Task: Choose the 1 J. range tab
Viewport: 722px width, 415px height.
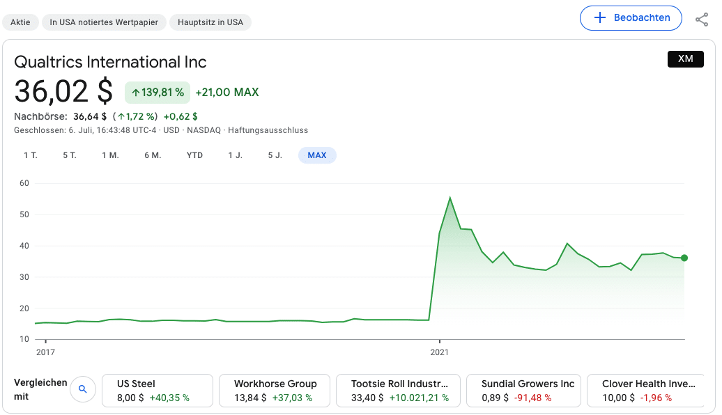Action: 236,155
